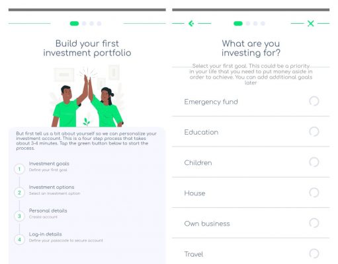This screenshot has width=338, height=264.
Task: Click the step 1 circle for Investment goals
Action: [x=19, y=169]
